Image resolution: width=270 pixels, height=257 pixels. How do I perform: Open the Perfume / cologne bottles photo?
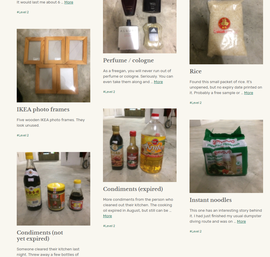pos(140,27)
